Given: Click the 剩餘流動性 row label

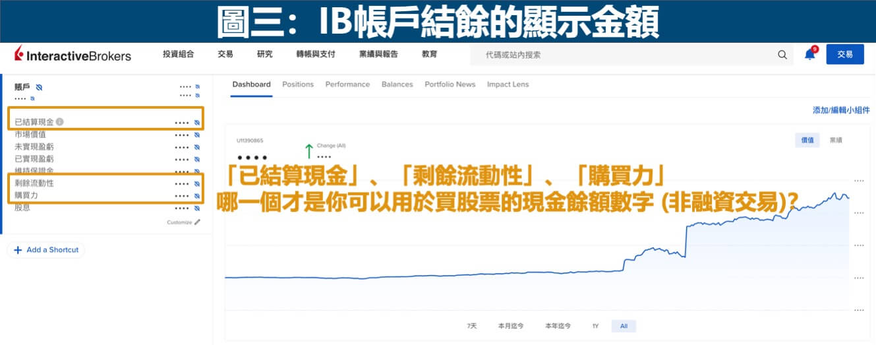Looking at the screenshot, I should pos(34,183).
